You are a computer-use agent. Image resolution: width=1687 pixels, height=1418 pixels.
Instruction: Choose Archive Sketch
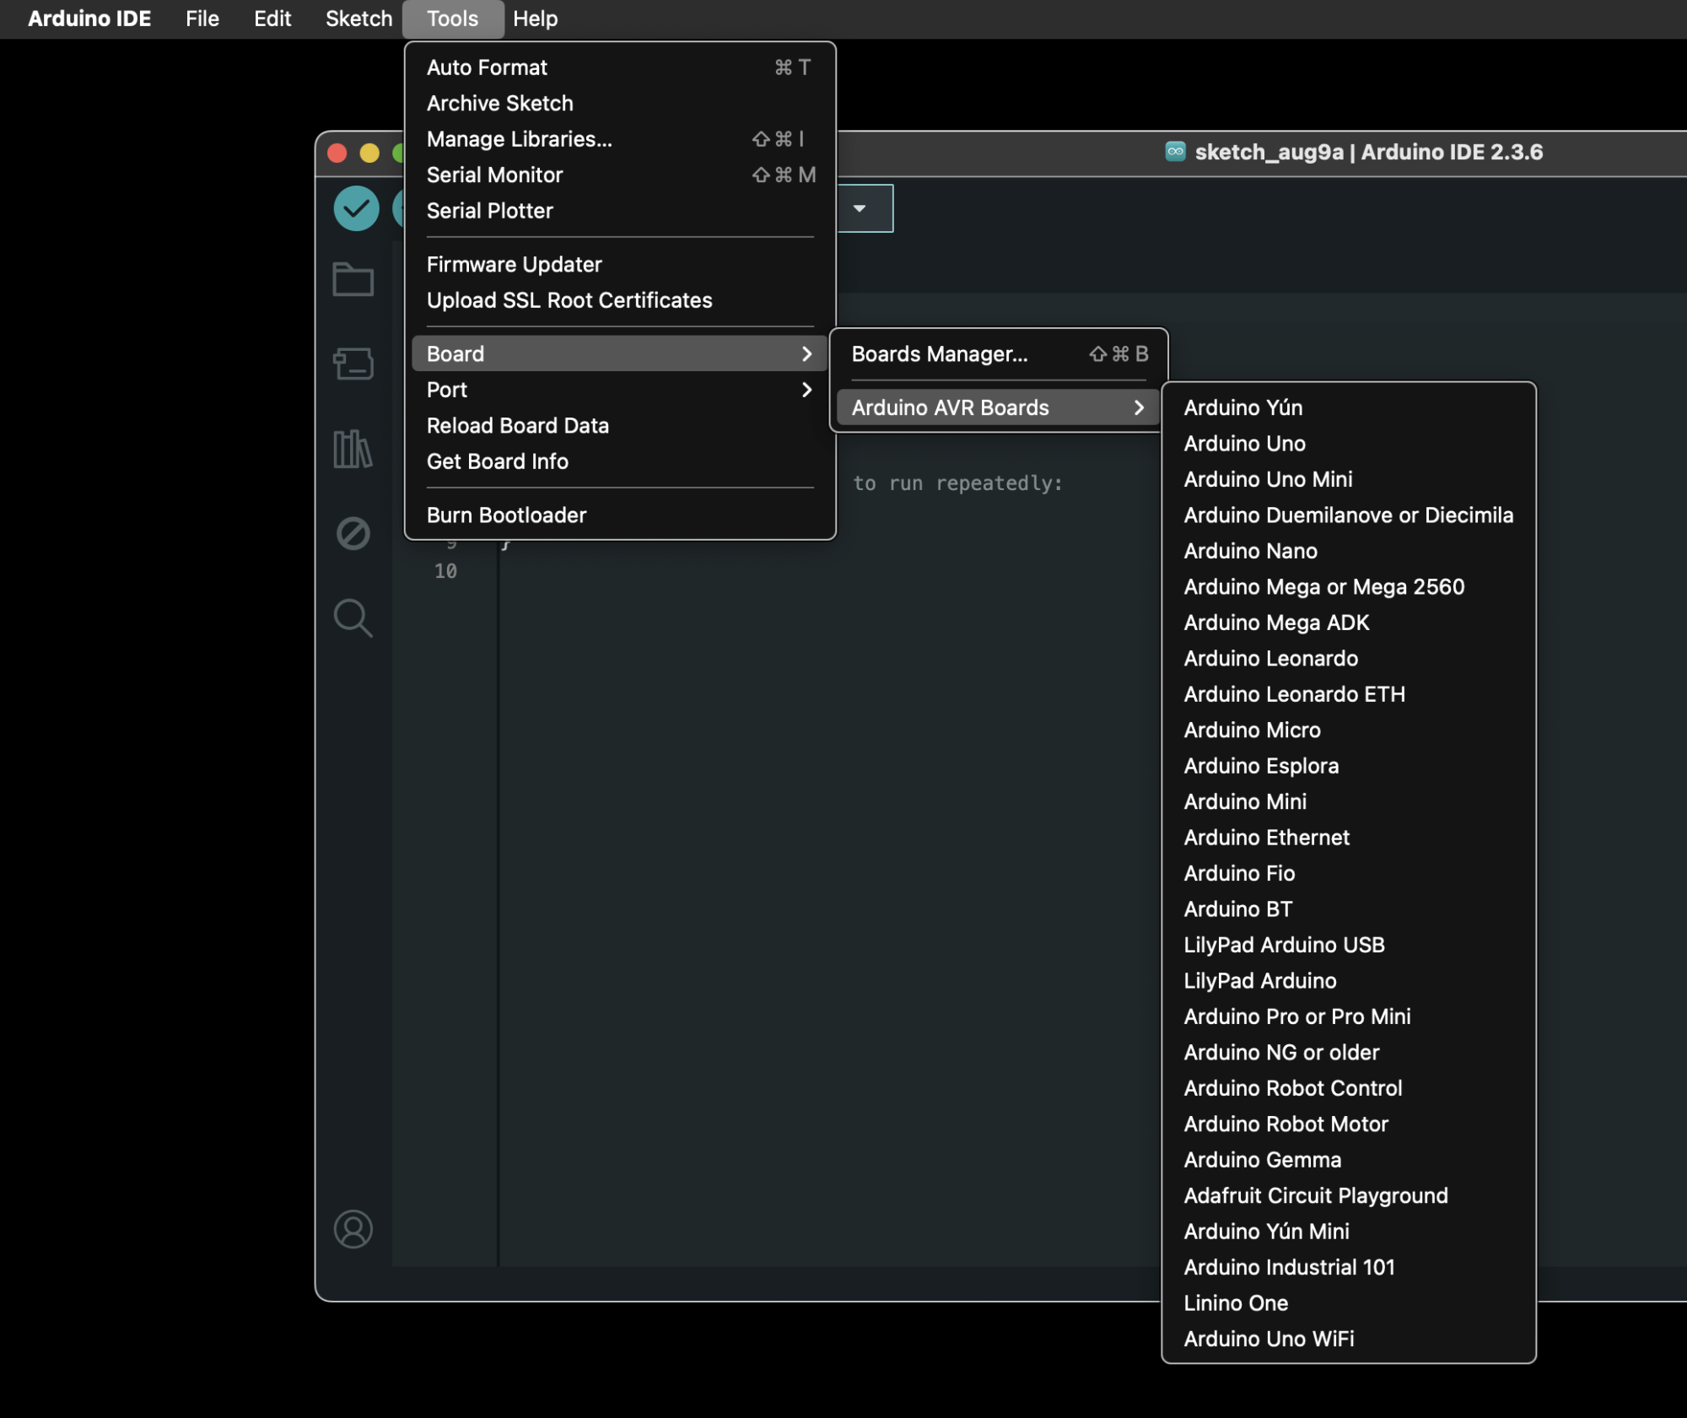pyautogui.click(x=619, y=103)
